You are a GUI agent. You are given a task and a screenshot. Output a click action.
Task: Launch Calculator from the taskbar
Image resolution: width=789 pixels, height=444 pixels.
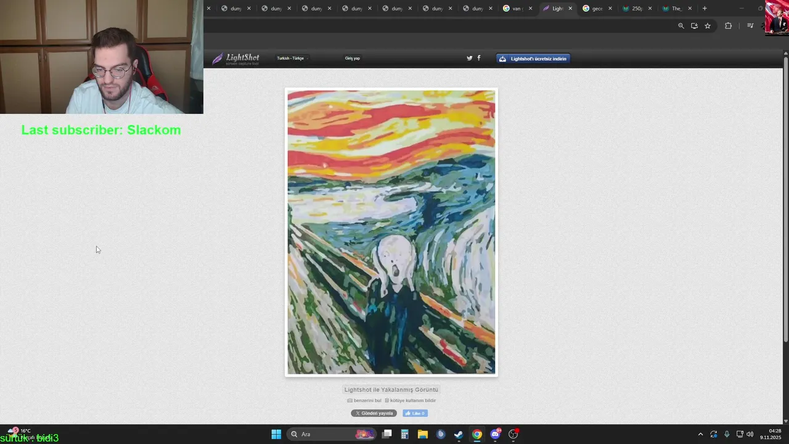point(405,434)
